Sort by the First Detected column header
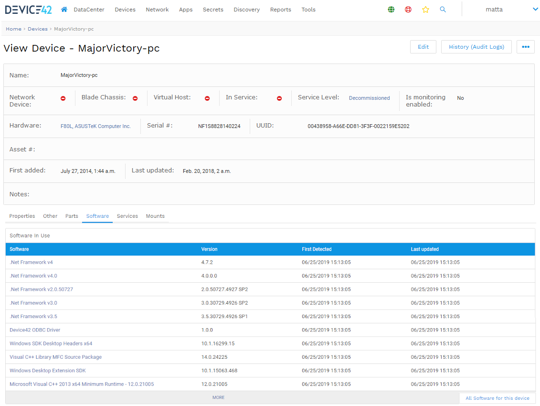The image size is (540, 406). tap(317, 249)
